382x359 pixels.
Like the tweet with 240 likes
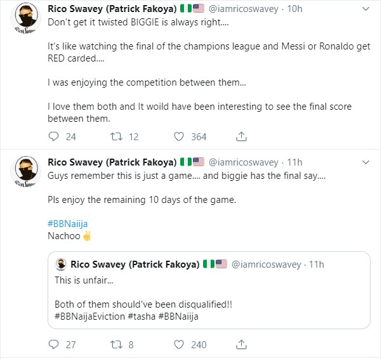(178, 344)
